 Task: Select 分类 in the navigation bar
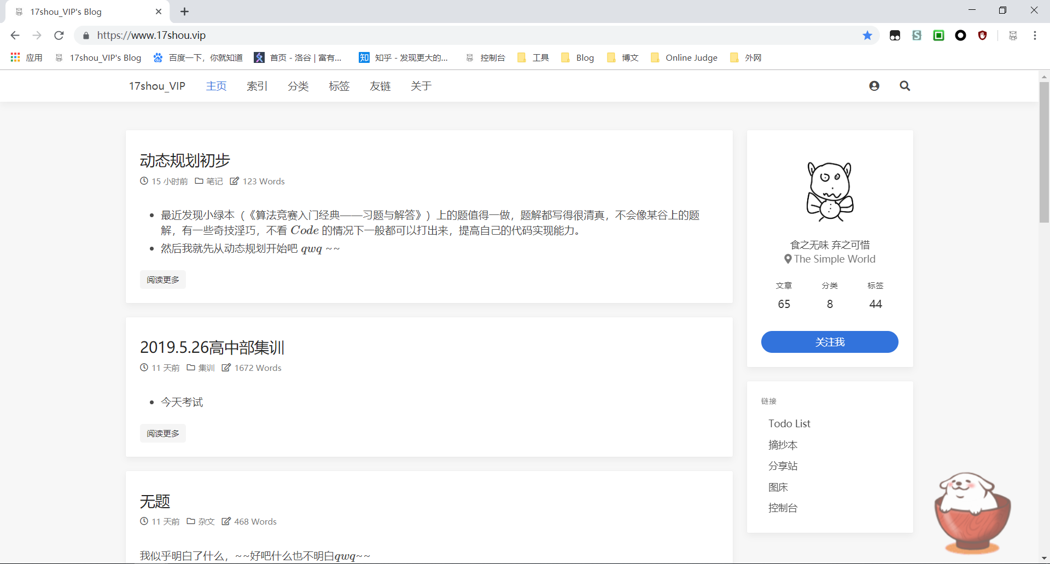[298, 86]
